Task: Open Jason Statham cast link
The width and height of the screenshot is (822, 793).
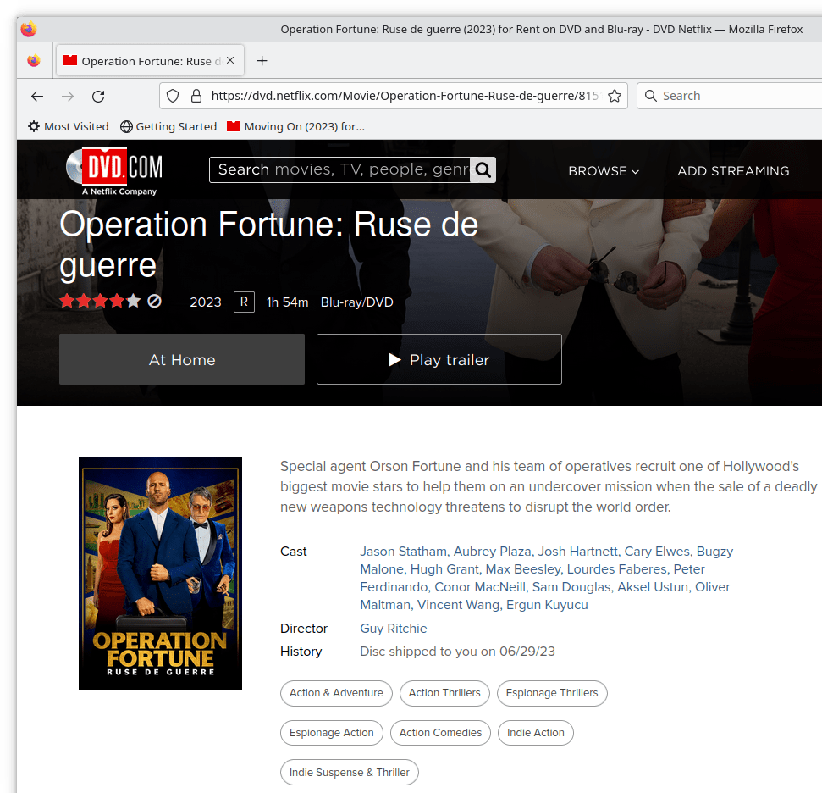Action: [403, 552]
